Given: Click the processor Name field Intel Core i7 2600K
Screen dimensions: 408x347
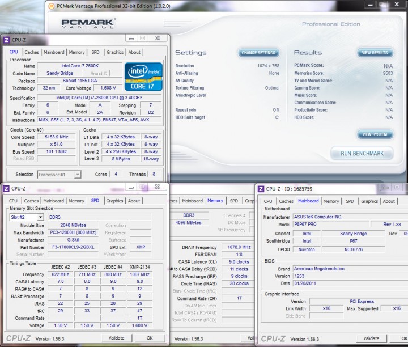Looking at the screenshot, I should coord(80,66).
